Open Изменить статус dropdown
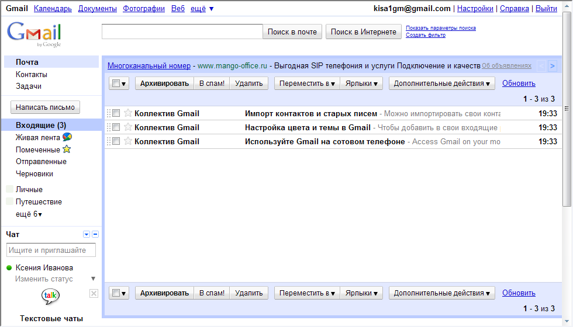 point(93,279)
